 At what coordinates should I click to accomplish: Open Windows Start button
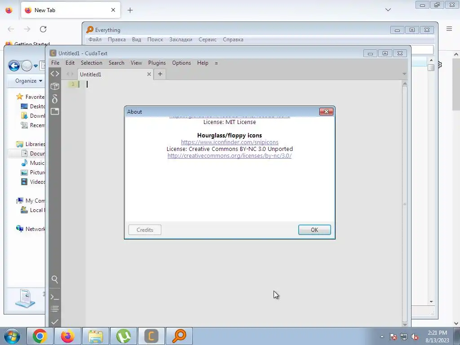pos(12,336)
